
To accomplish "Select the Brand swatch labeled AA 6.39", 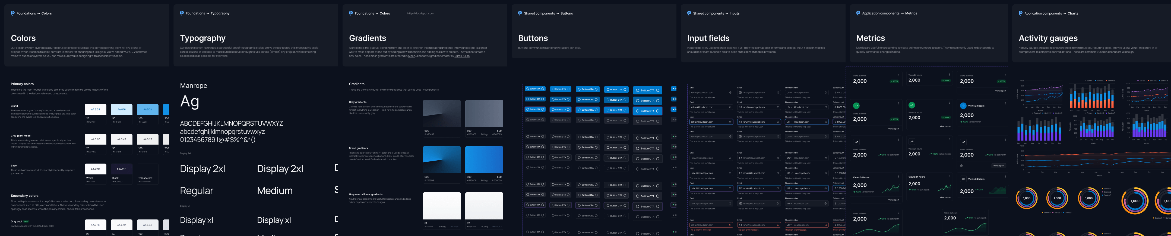I will (96, 109).
